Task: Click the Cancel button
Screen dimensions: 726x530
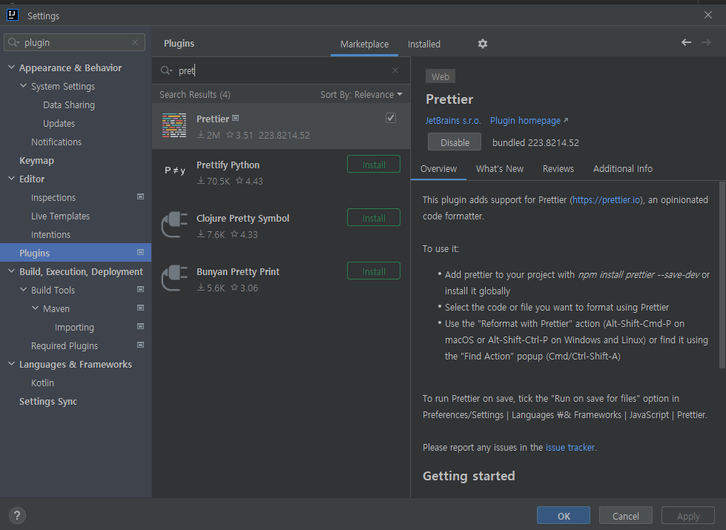Action: pos(626,516)
